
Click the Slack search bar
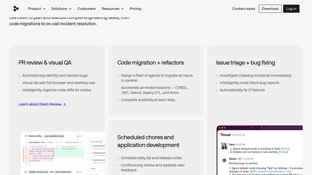[284, 128]
